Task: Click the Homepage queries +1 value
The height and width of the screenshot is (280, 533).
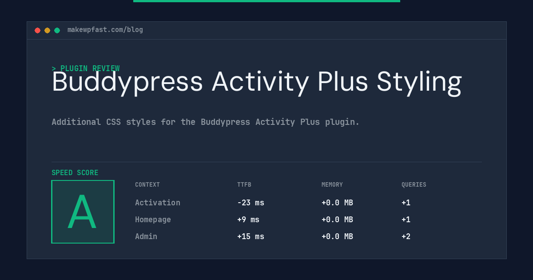Action: (406, 220)
